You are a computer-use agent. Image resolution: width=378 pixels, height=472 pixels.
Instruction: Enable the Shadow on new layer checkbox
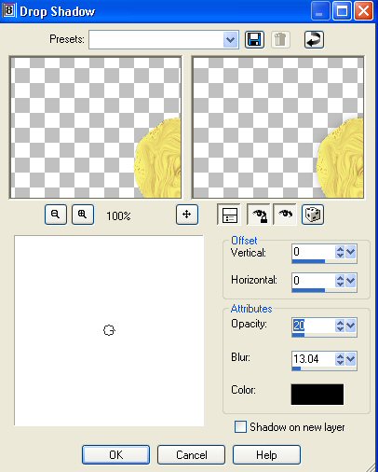(240, 427)
